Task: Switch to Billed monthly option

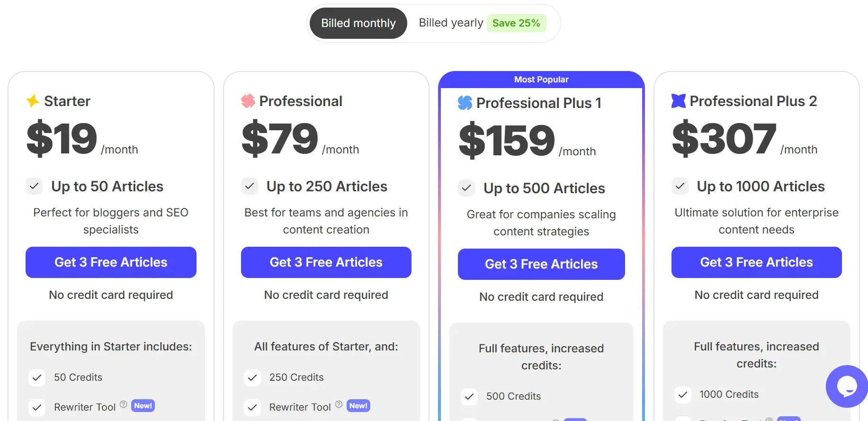Action: [358, 23]
